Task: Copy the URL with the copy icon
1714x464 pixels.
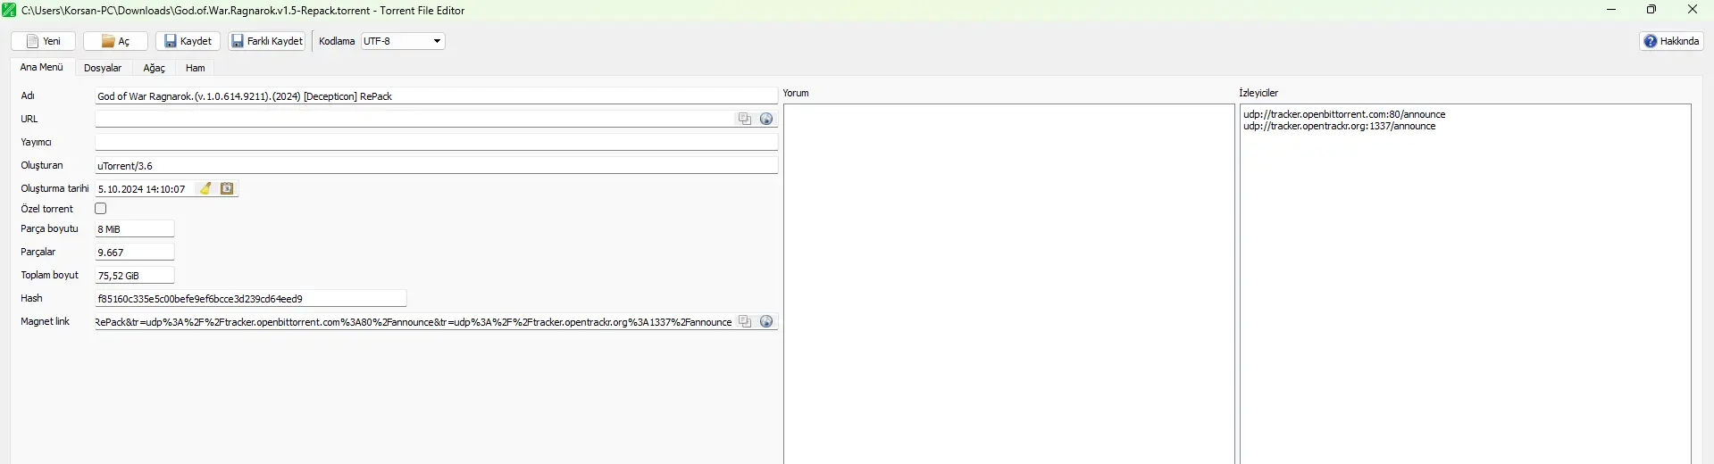Action: (745, 119)
